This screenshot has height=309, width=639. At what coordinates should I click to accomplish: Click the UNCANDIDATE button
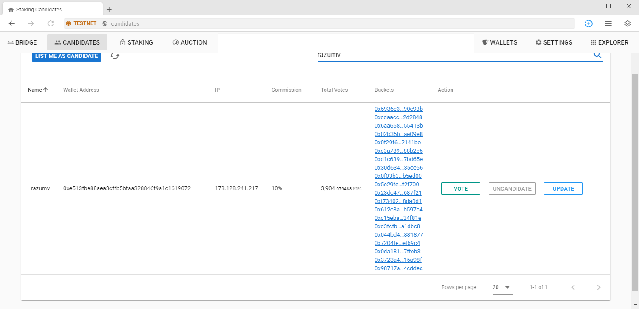click(x=512, y=188)
